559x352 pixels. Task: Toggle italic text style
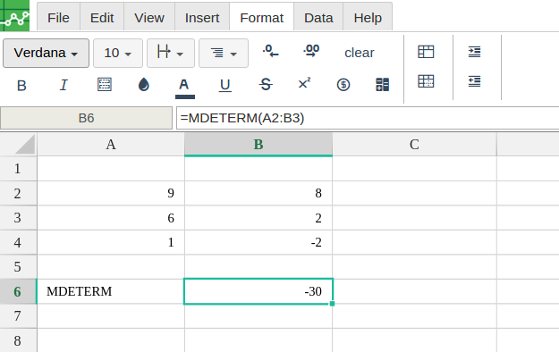click(x=64, y=85)
